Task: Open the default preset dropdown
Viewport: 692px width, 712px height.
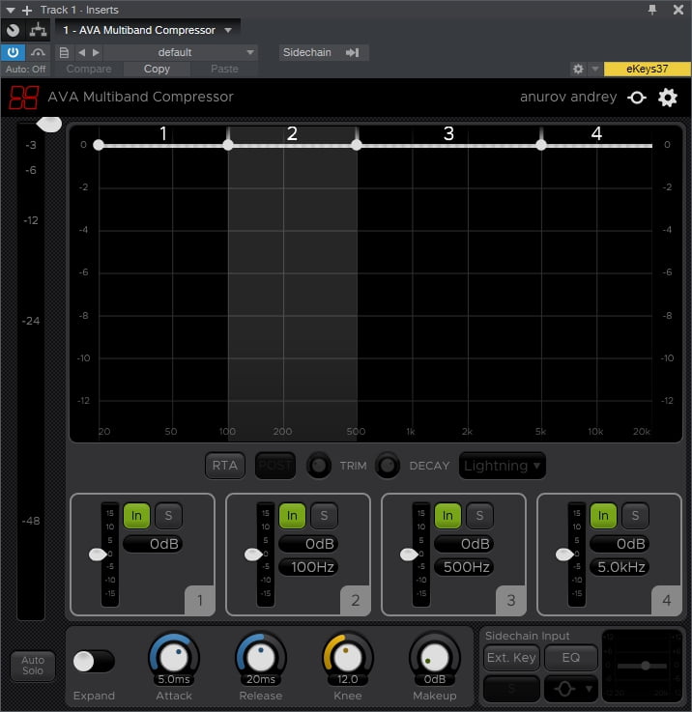Action: tap(180, 52)
